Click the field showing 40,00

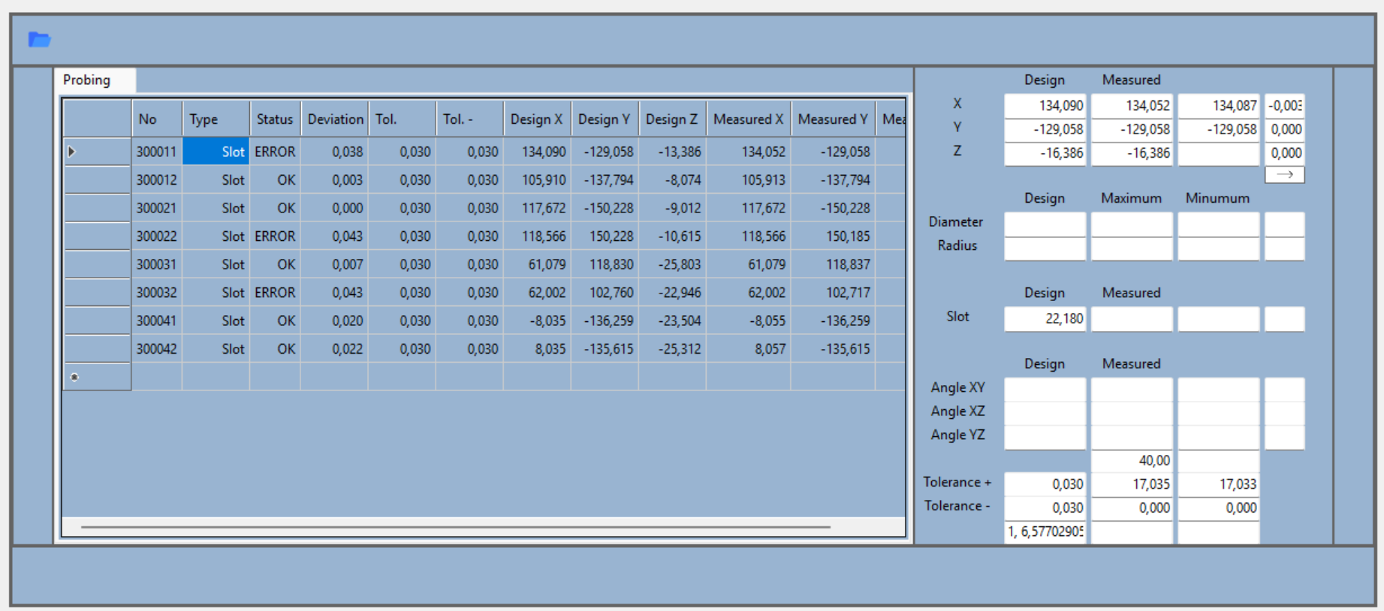1131,461
